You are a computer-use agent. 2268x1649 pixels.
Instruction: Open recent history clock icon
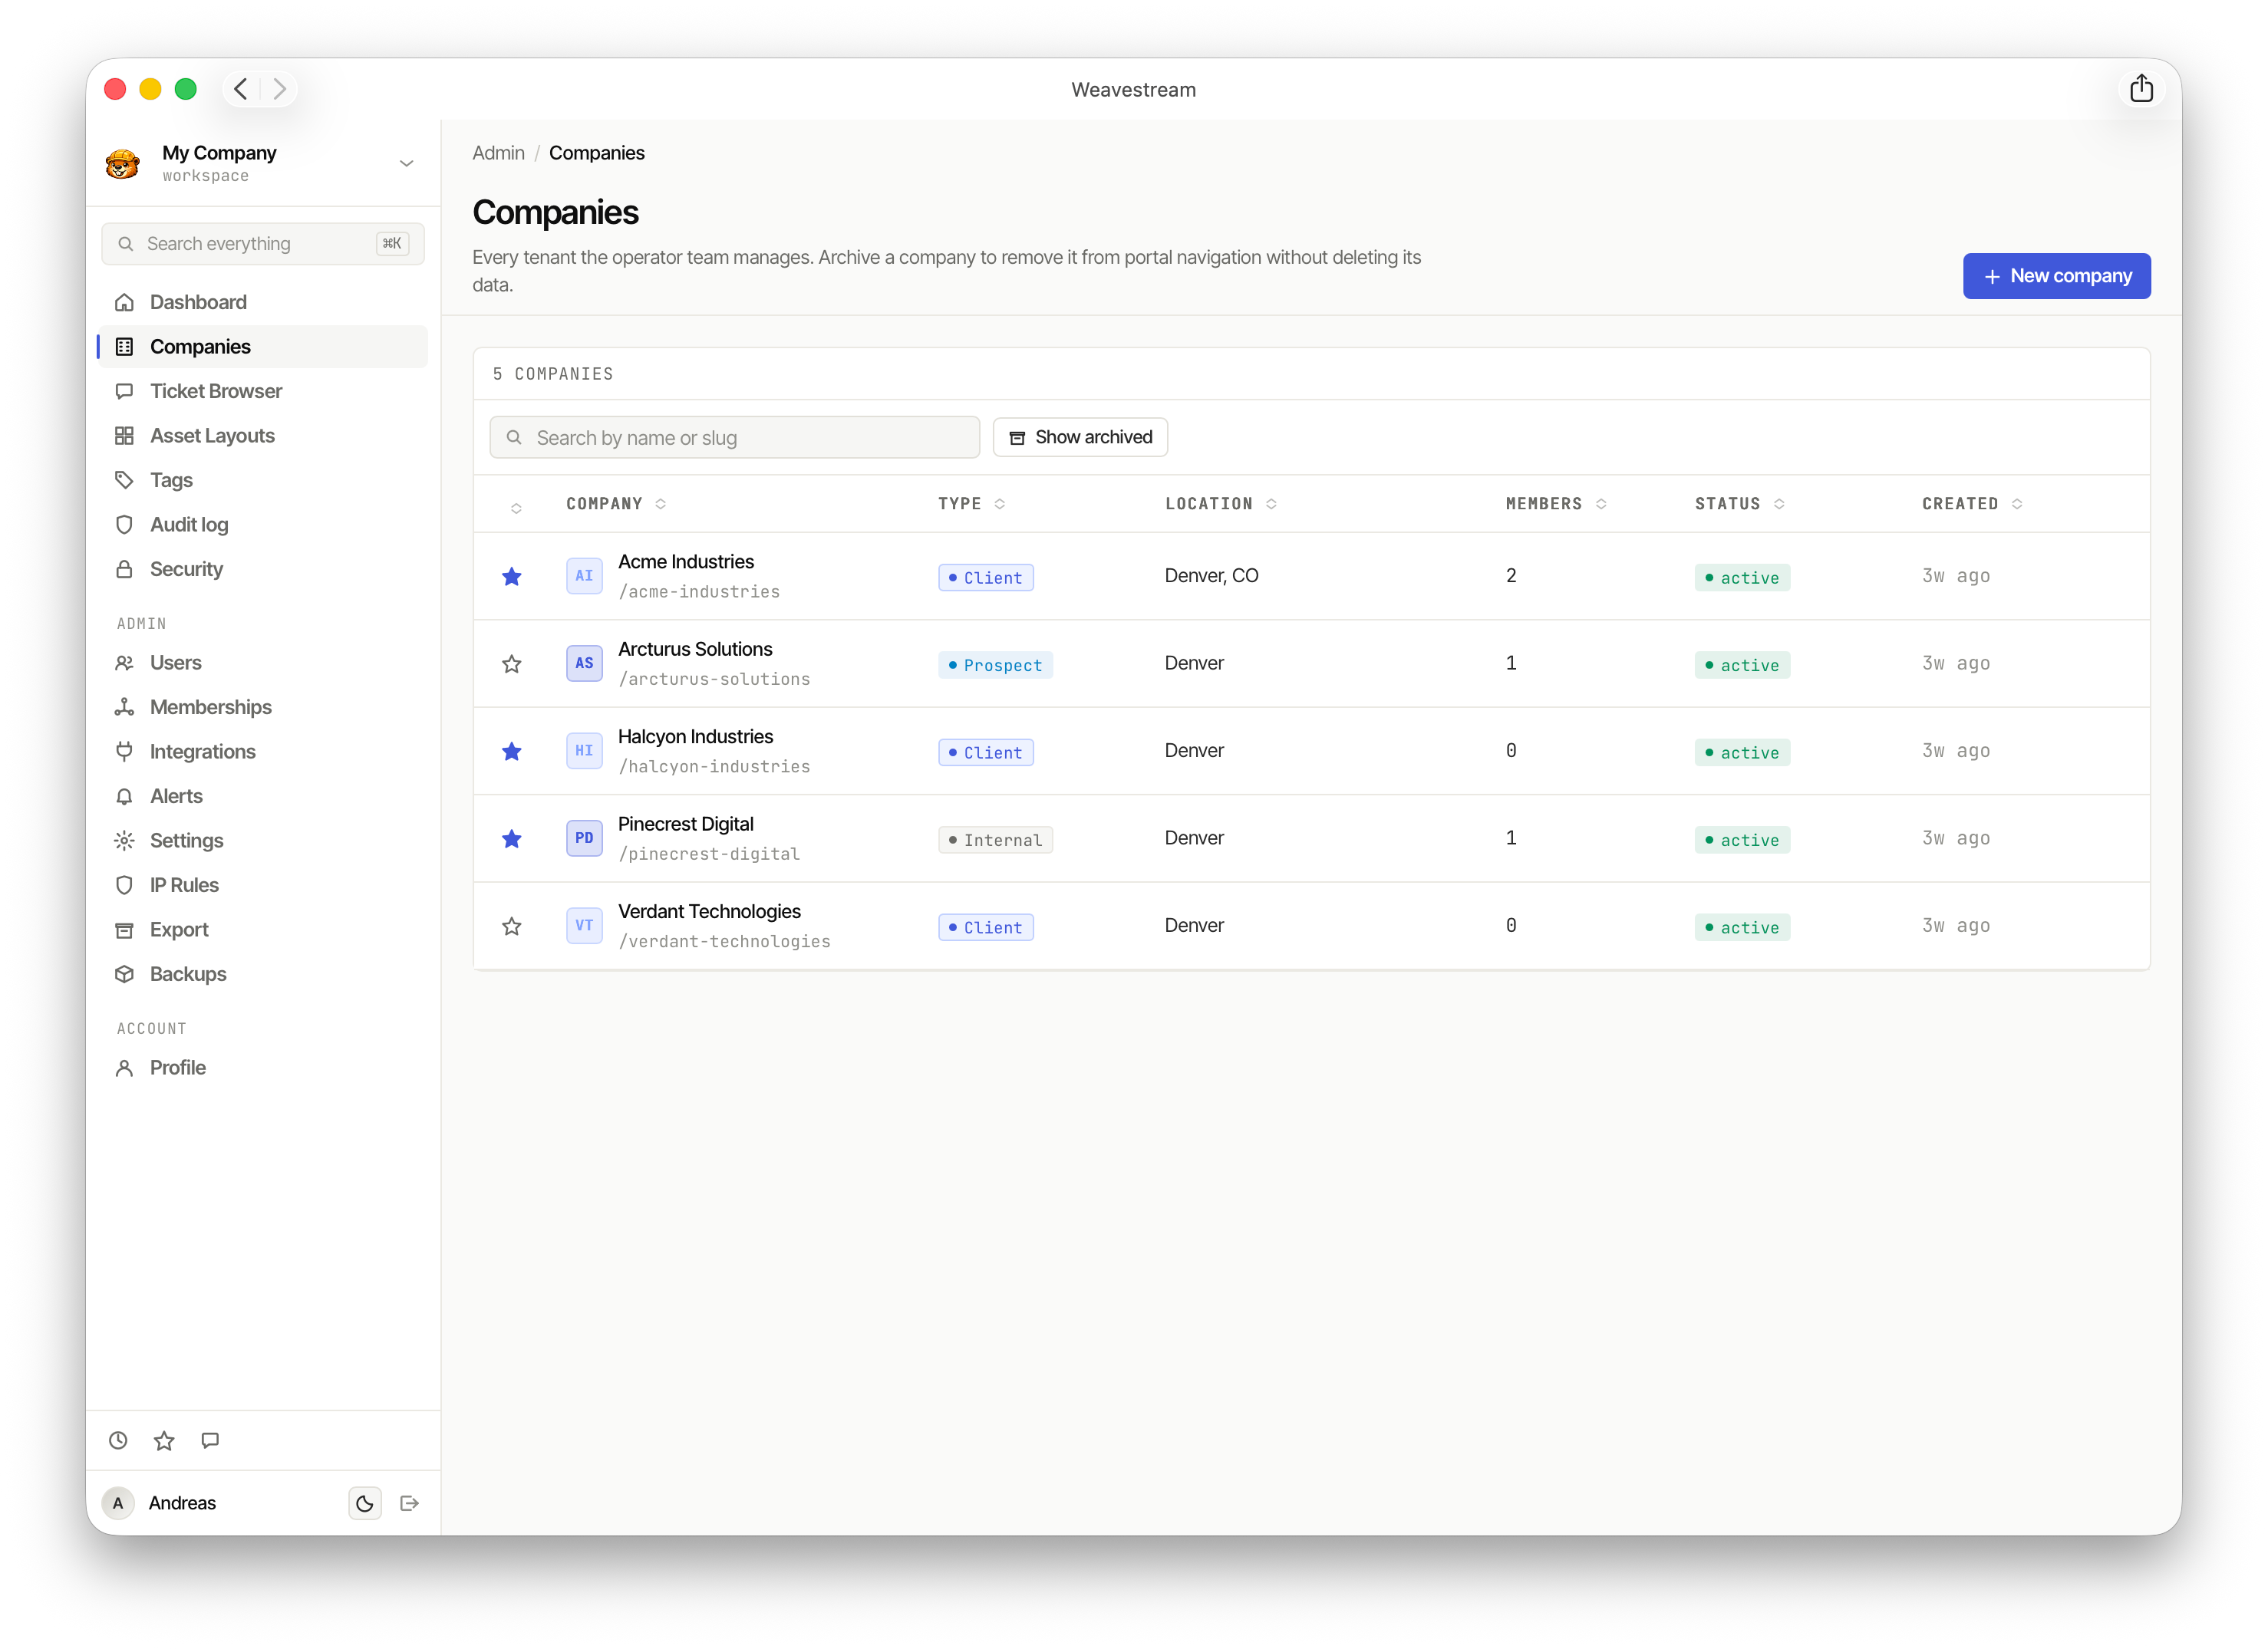(118, 1441)
